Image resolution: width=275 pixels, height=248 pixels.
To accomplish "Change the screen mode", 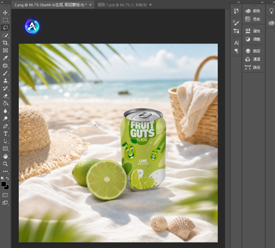I will 5,203.
